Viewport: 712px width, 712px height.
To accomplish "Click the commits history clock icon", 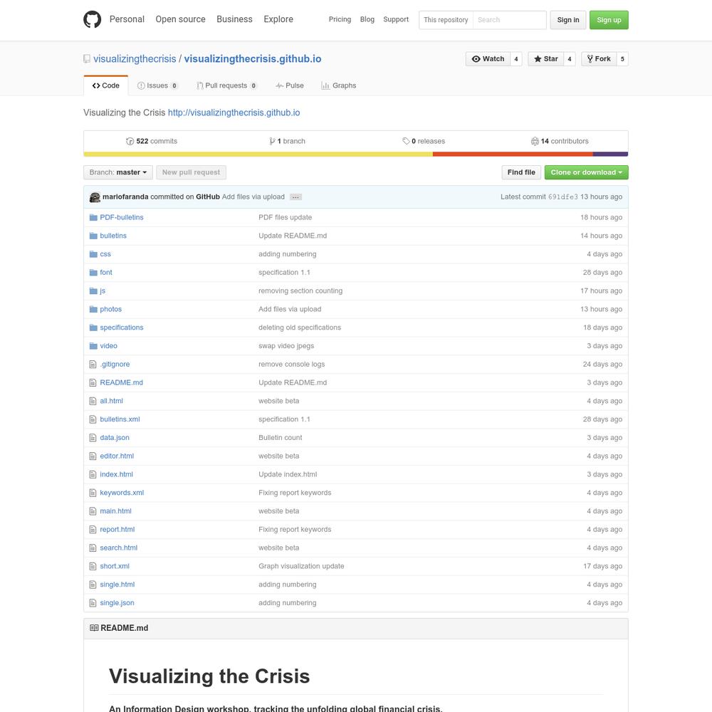I will coord(130,141).
